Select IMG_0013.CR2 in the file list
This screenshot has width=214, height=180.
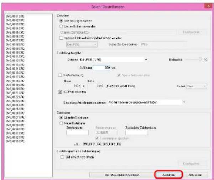pos(15,65)
